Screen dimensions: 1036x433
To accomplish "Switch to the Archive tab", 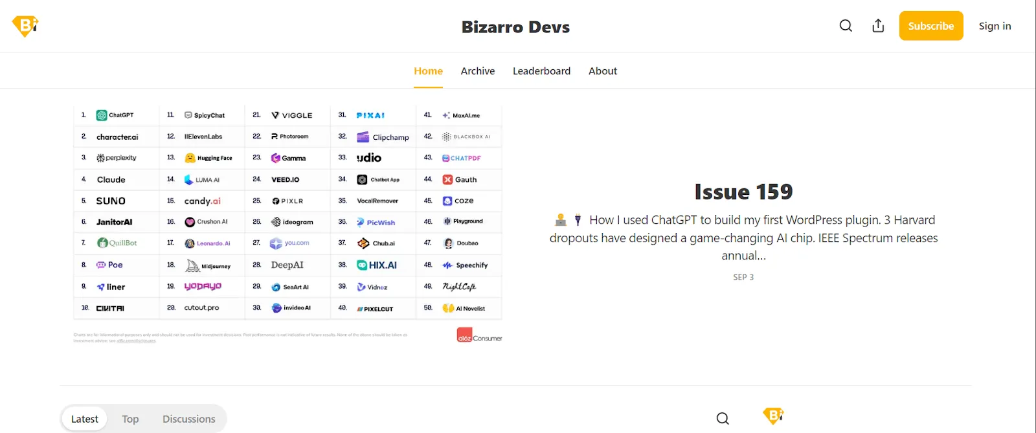I will pos(478,71).
